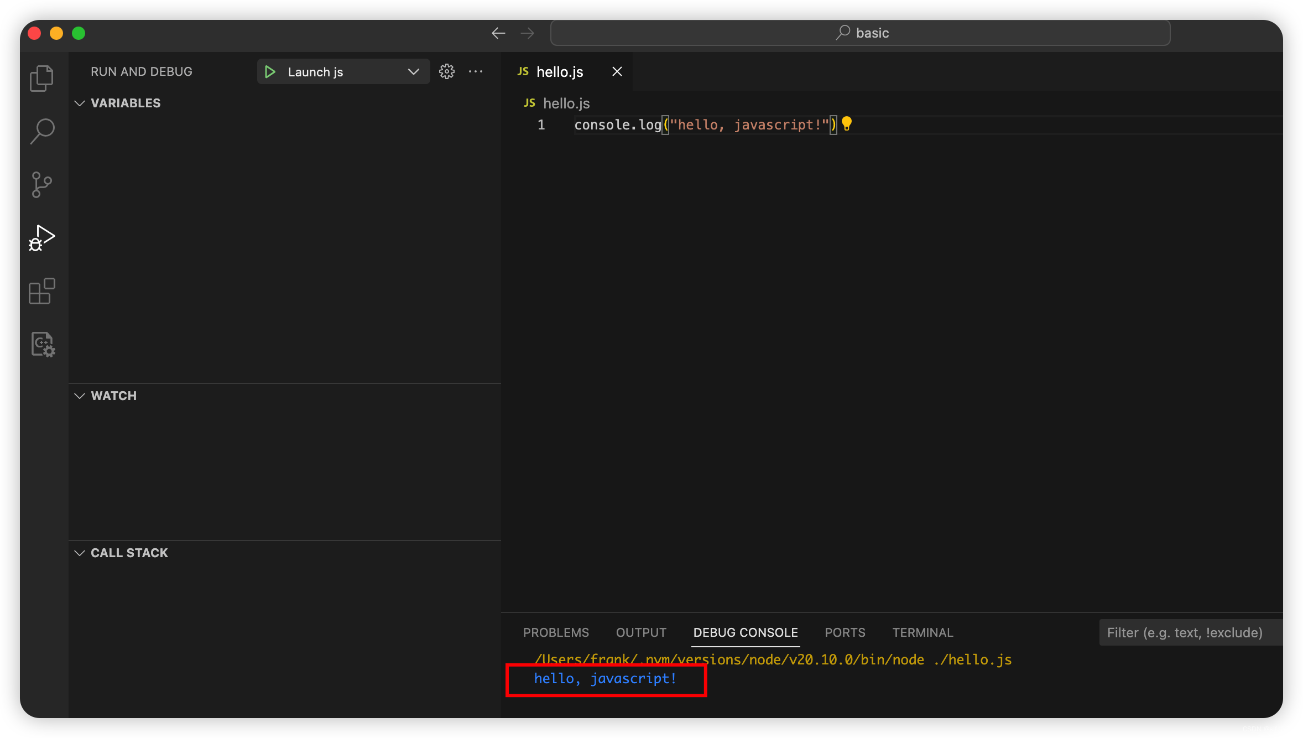The height and width of the screenshot is (738, 1303).
Task: Click the basic command center search box
Action: pos(861,33)
